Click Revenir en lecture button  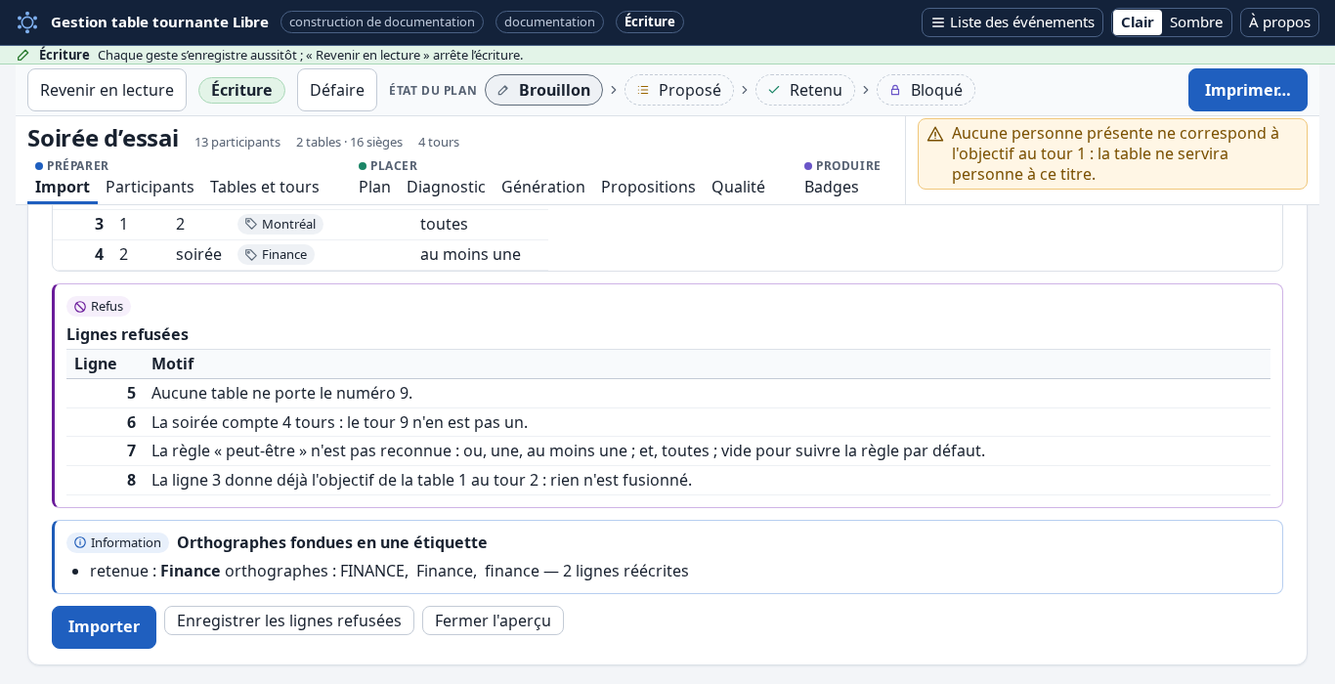coord(107,90)
